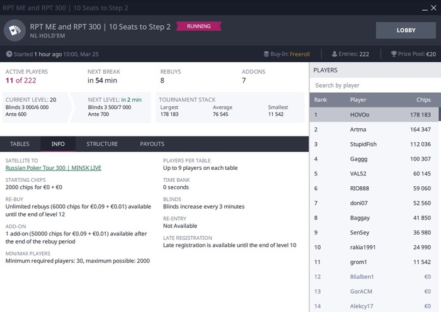Click the Freeroll buy-in label
The width and height of the screenshot is (441, 312).
tap(300, 54)
